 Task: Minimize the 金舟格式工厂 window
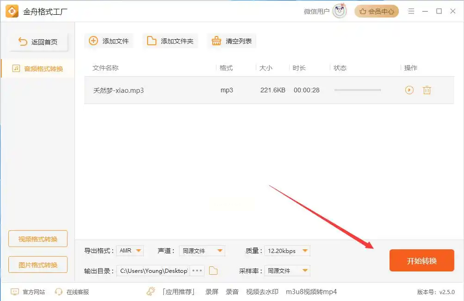(425, 11)
